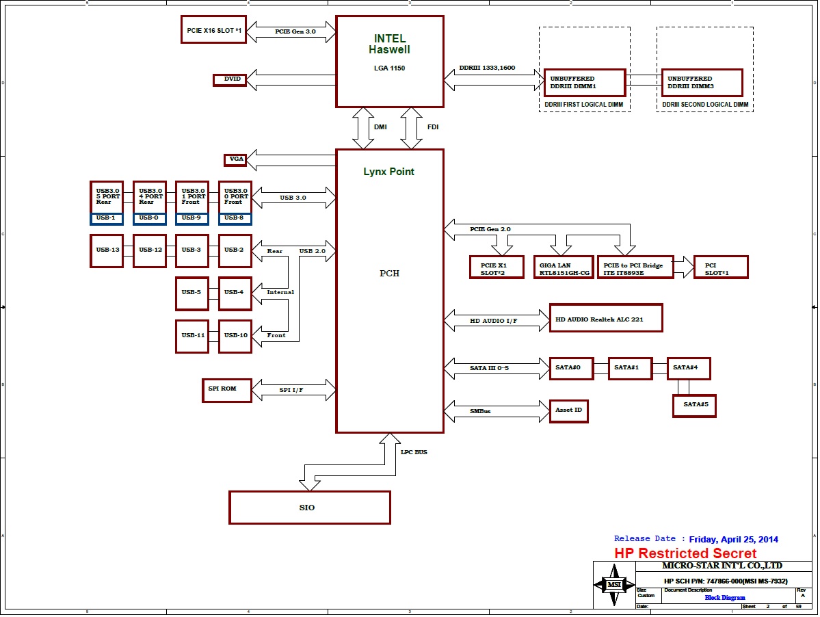Click the SIO block
This screenshot has height=617, width=820.
click(x=309, y=508)
